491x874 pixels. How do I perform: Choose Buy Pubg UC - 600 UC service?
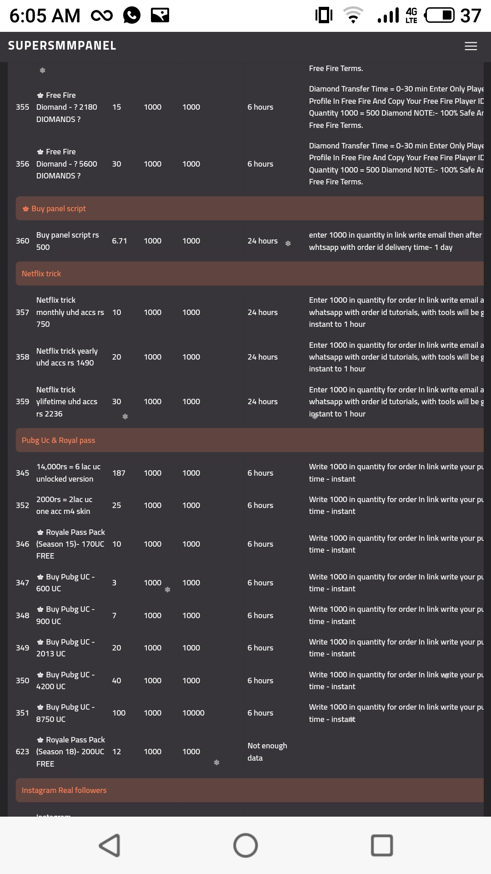[x=250, y=583]
